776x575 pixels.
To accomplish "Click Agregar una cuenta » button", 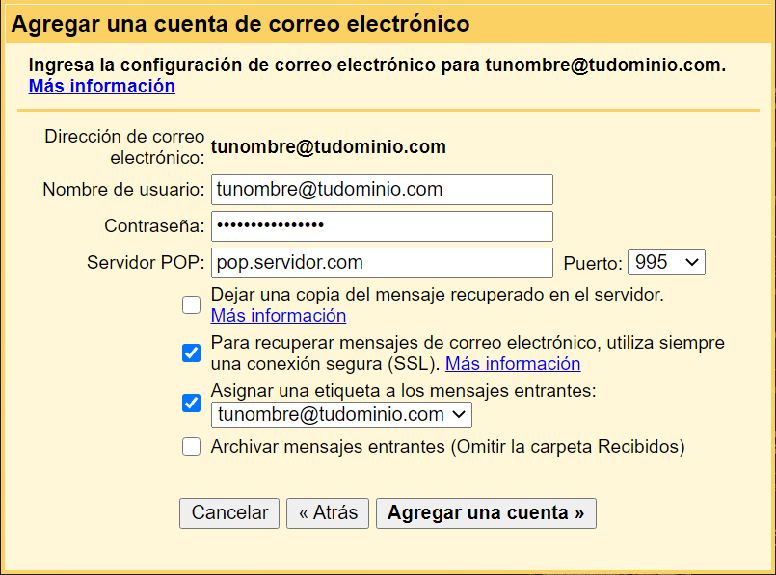I will [x=486, y=513].
